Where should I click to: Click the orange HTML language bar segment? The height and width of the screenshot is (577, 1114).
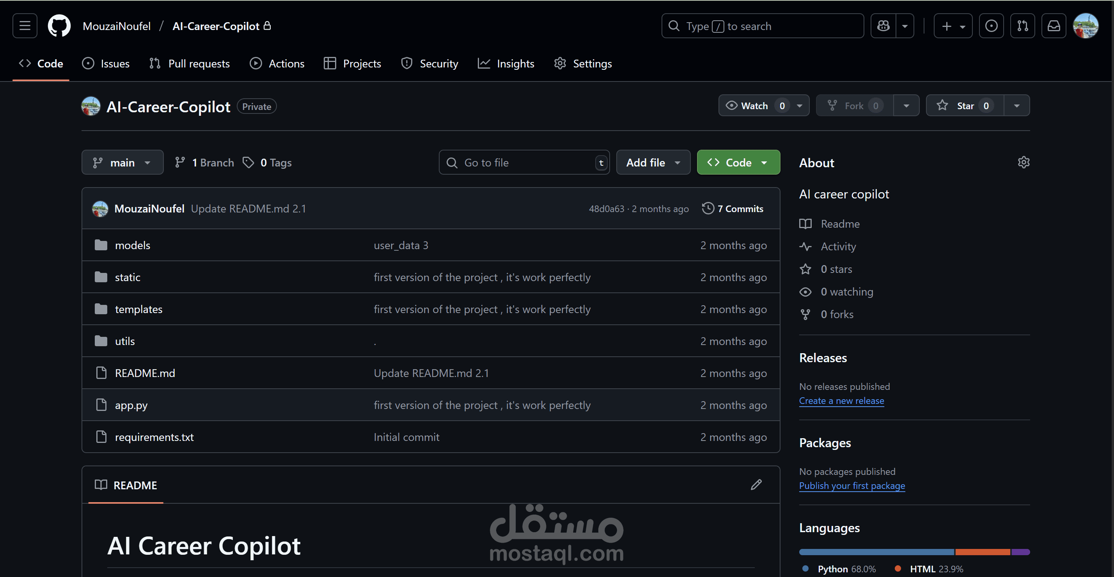[x=983, y=552]
